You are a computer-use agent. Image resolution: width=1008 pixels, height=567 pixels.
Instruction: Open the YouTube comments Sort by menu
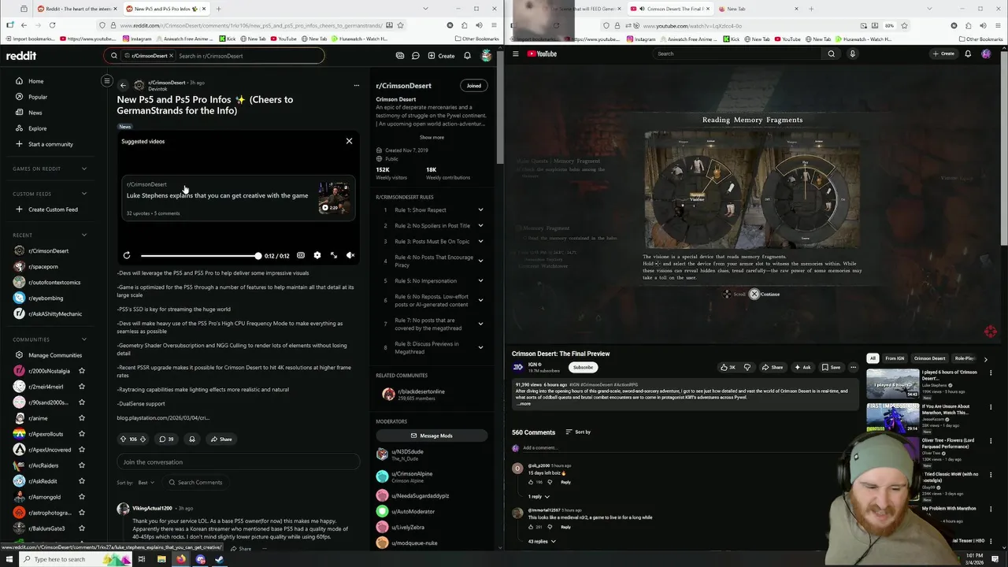pos(578,432)
